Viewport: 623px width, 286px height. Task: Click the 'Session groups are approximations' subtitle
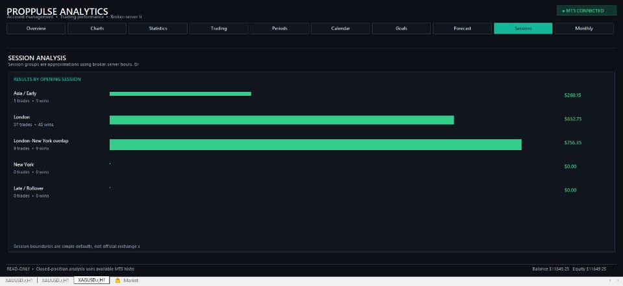[73, 64]
